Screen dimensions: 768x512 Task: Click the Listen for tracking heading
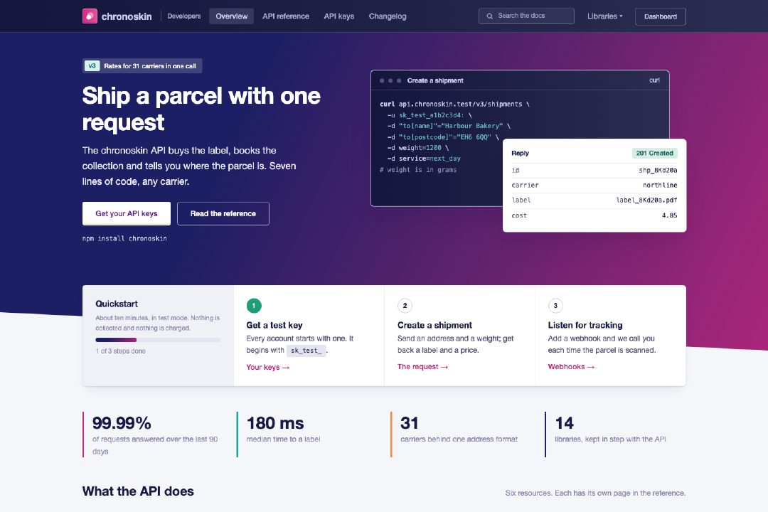585,325
